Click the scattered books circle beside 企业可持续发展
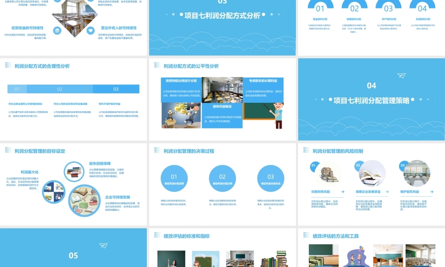Screen dimensions: 445x267 tap(84, 201)
